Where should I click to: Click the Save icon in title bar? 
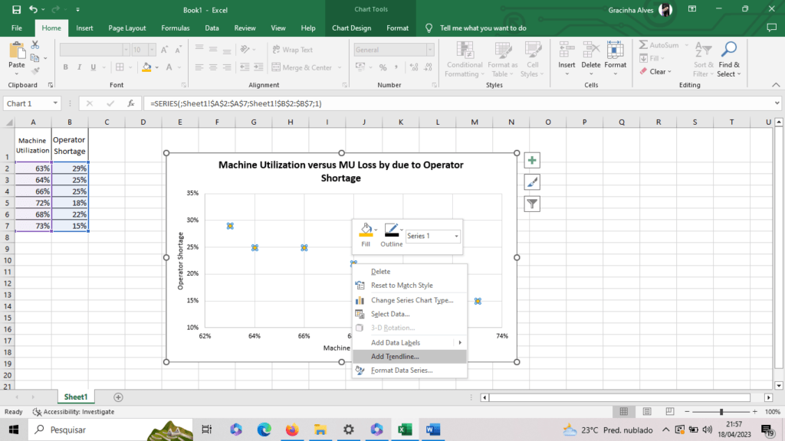[16, 9]
